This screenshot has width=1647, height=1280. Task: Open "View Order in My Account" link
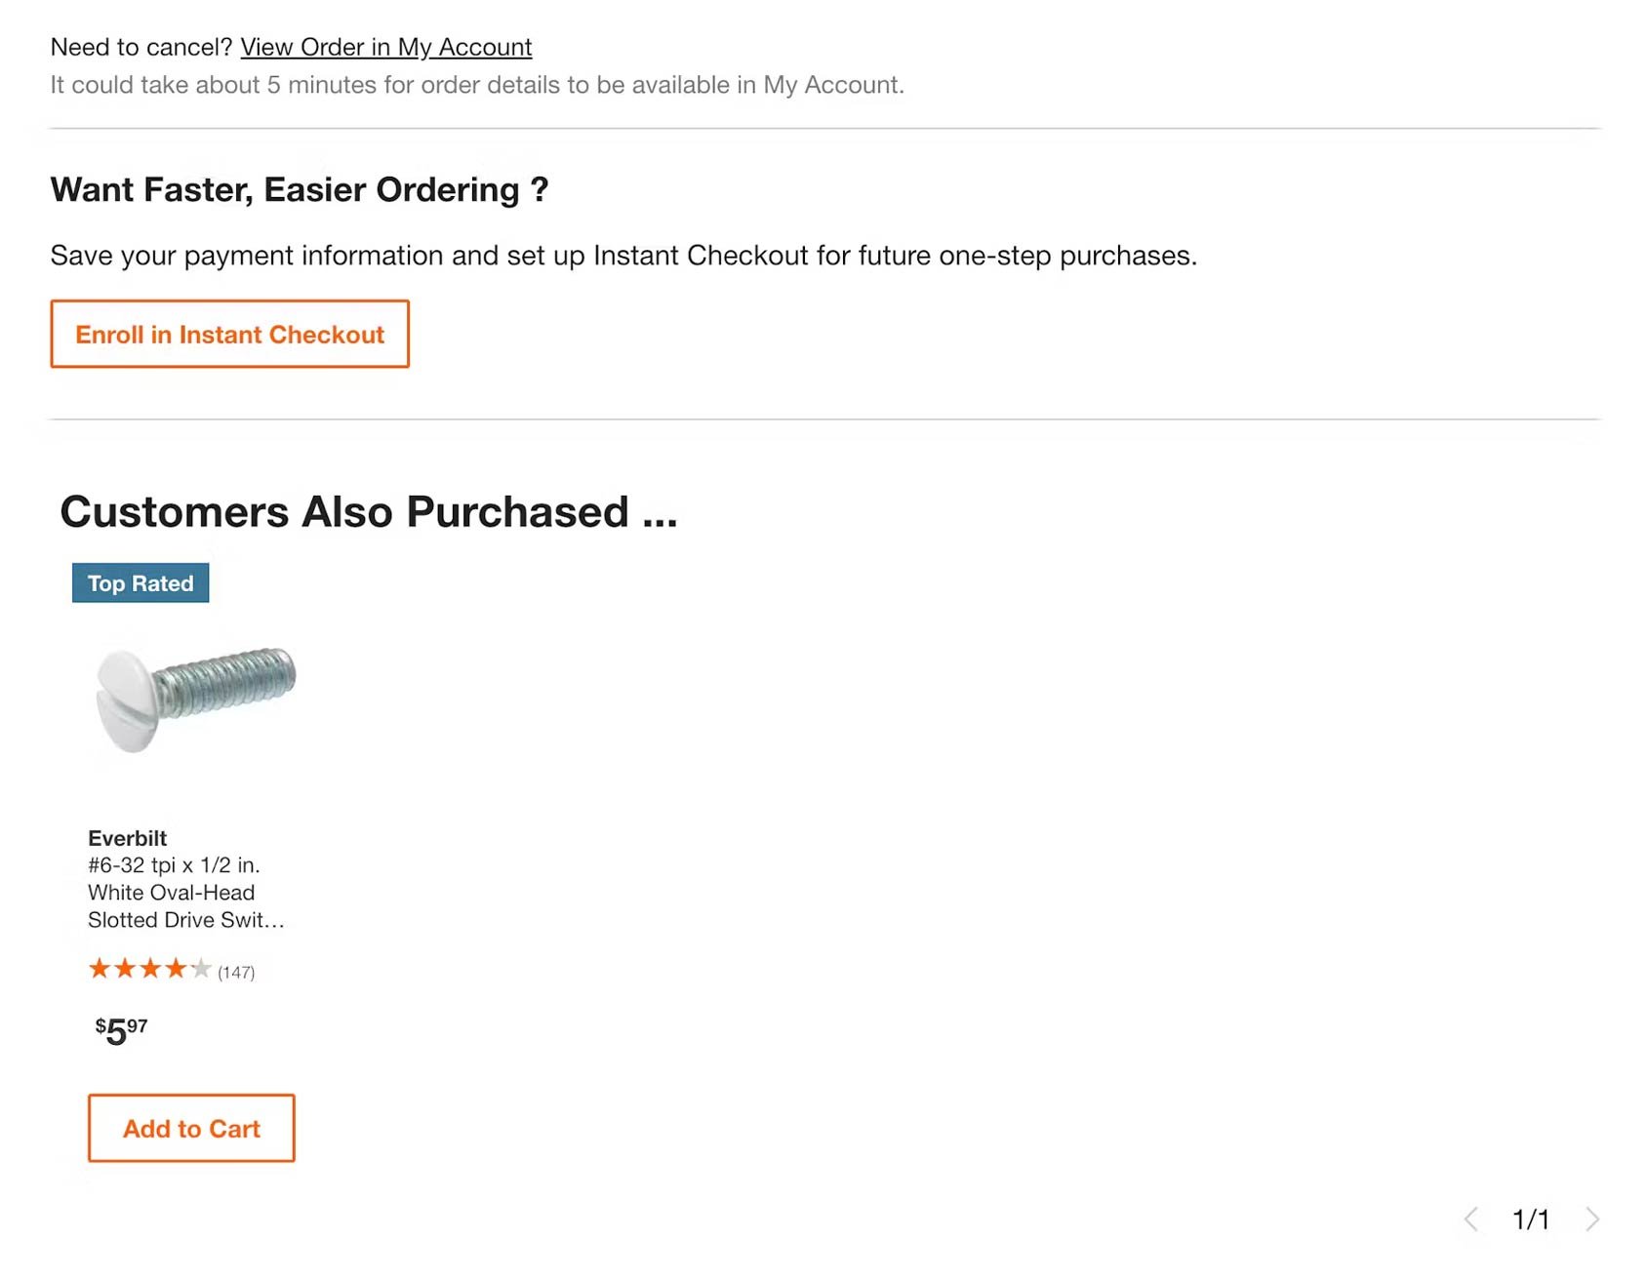point(386,46)
